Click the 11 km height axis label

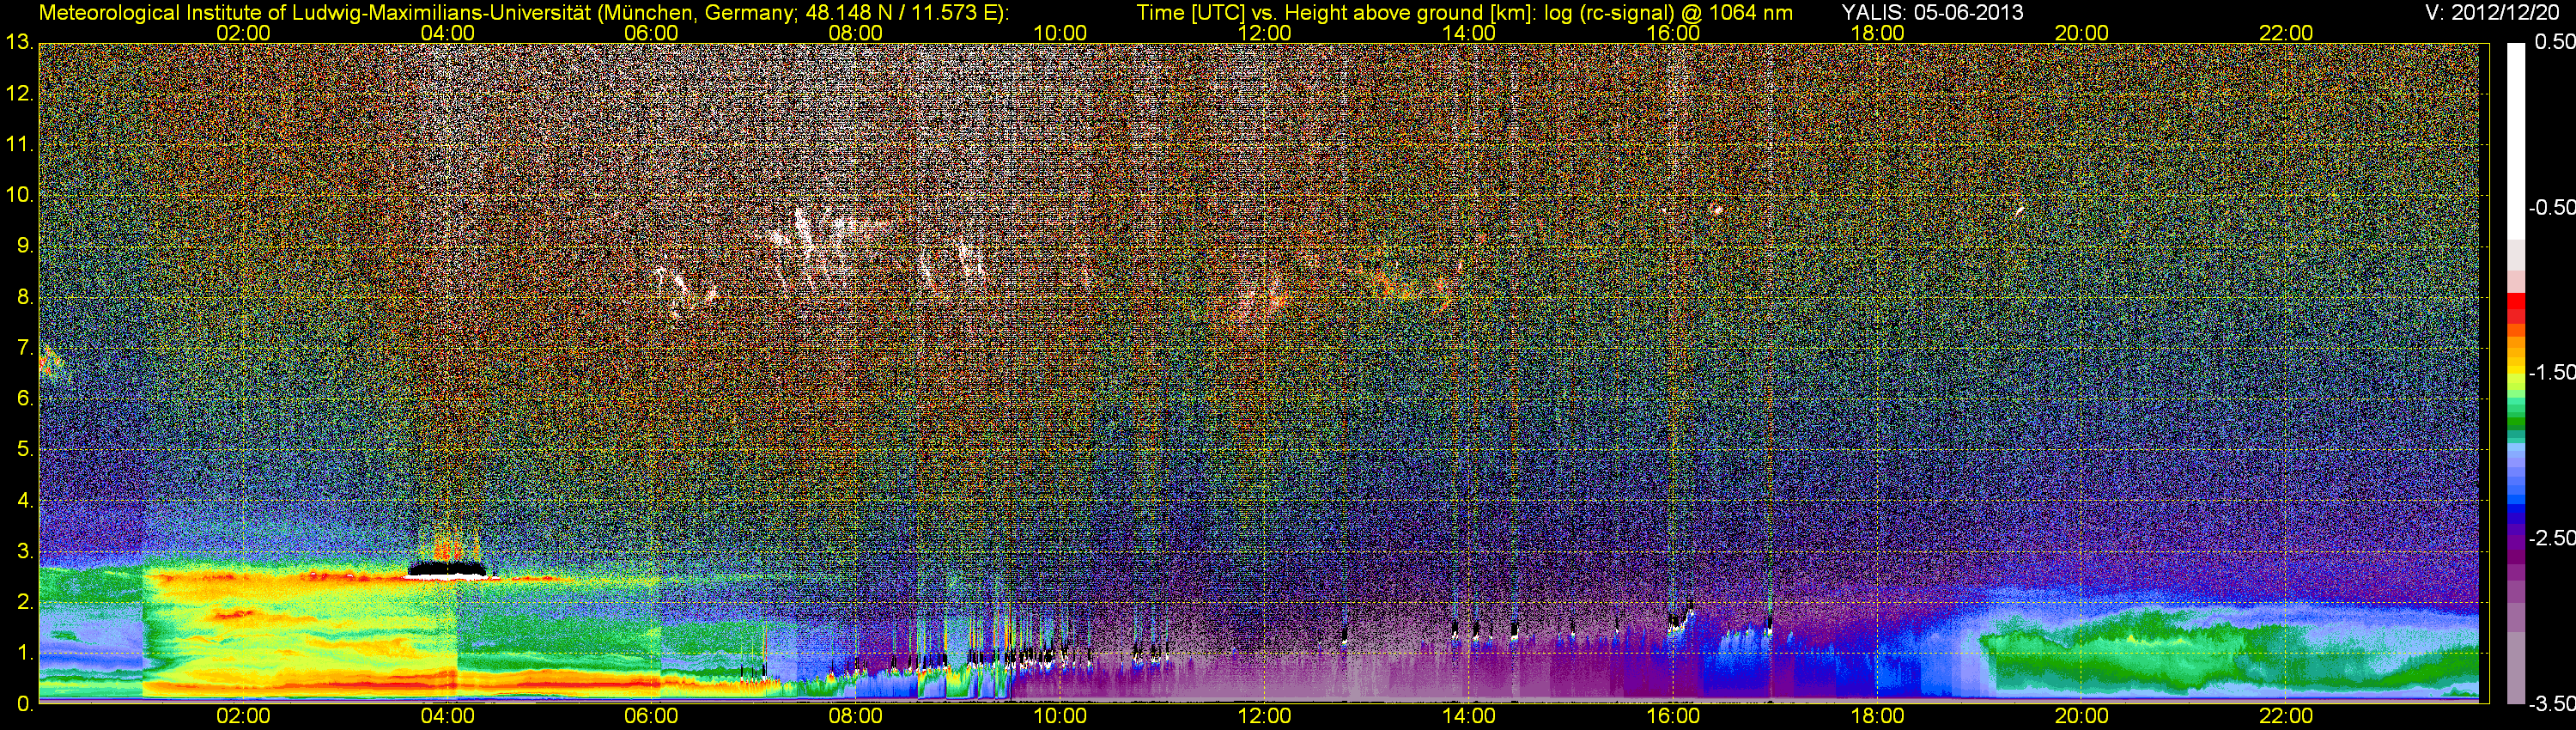pyautogui.click(x=19, y=145)
